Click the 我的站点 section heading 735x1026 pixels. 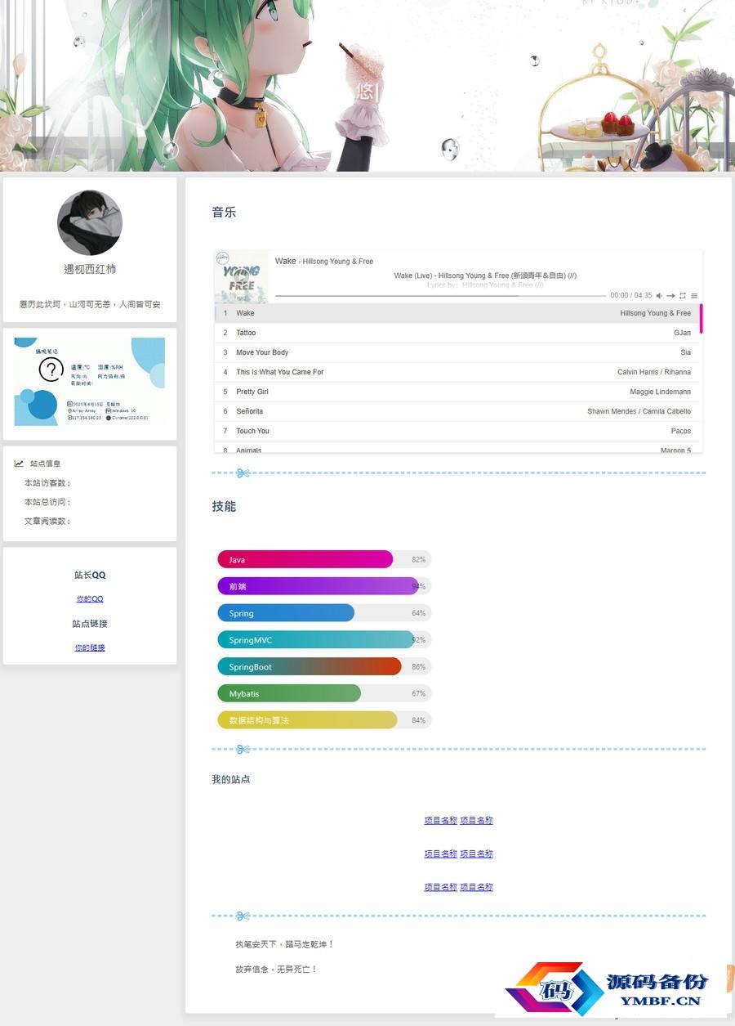tap(231, 779)
